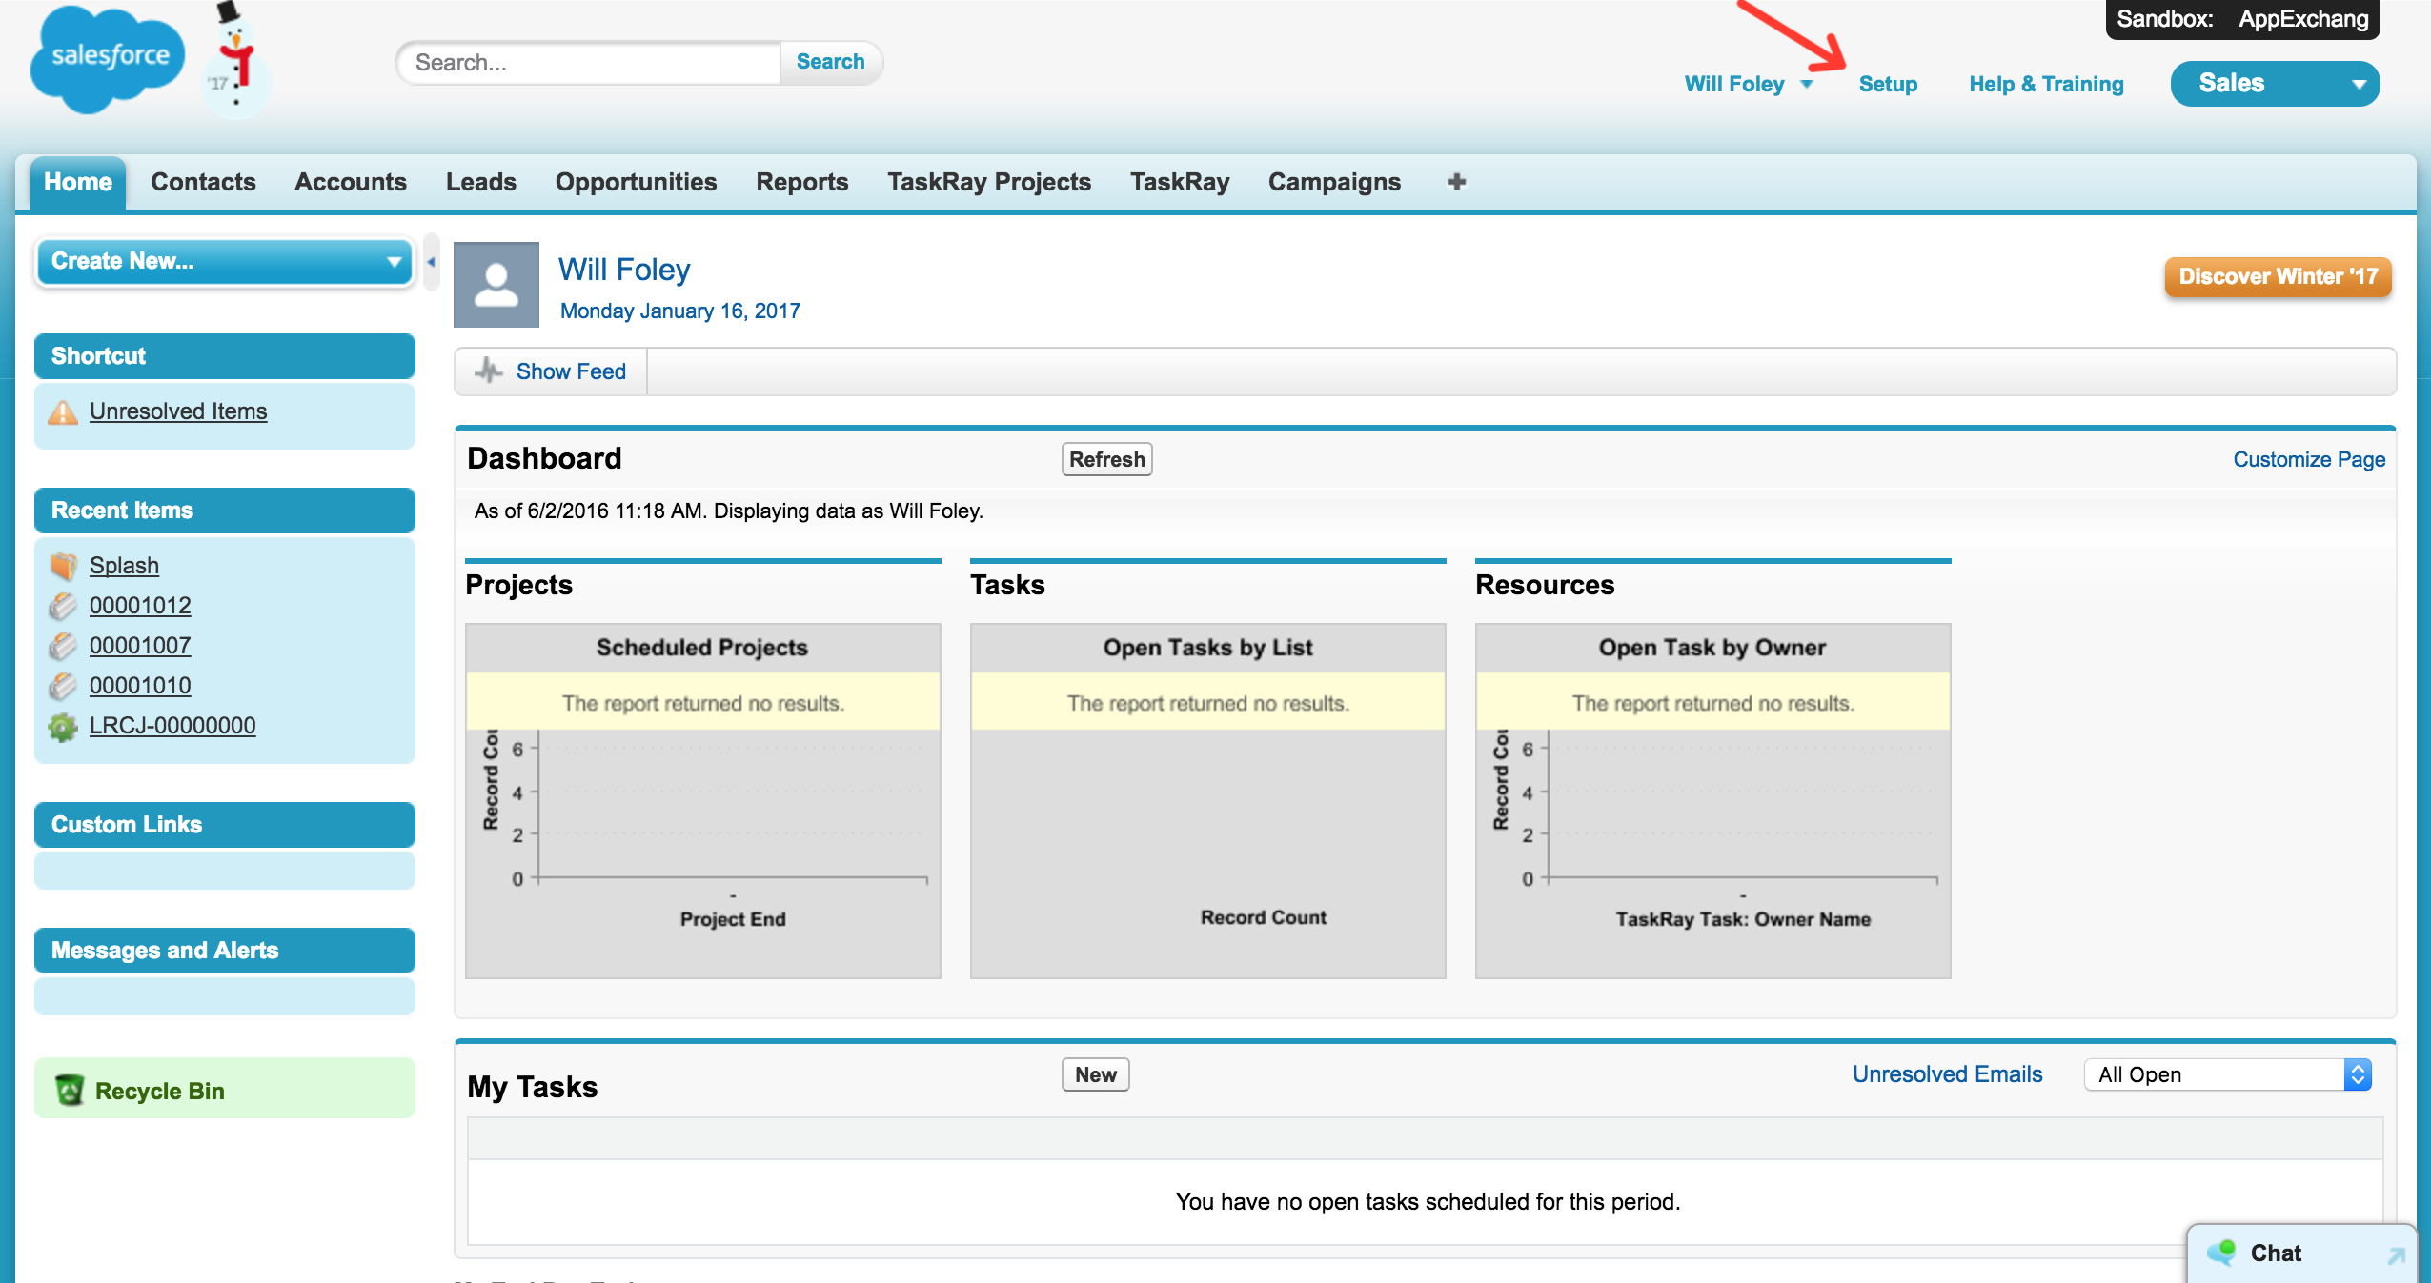
Task: Click the Discover Winter '17 button
Action: (x=2278, y=276)
